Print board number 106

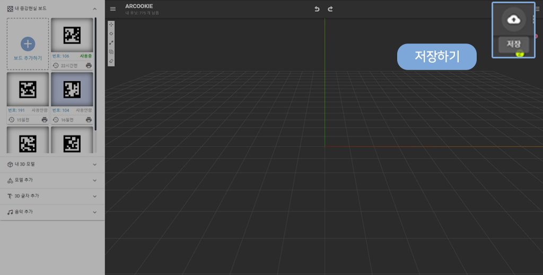pos(89,65)
